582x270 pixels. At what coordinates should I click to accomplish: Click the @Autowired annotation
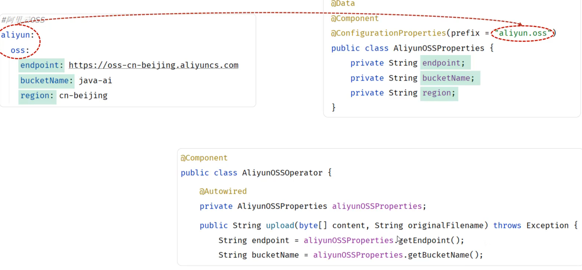point(223,191)
